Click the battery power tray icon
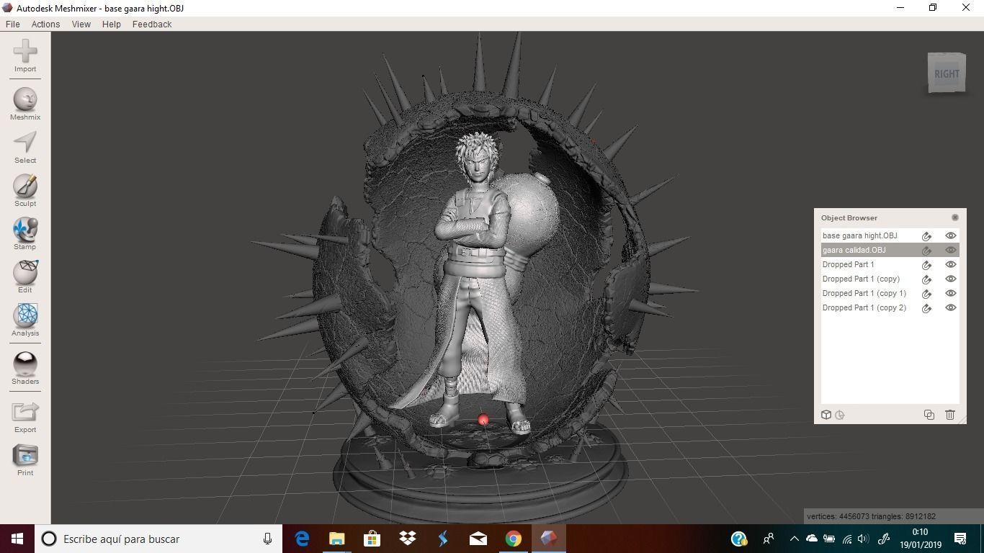Viewport: 984px width, 553px height. pos(829,539)
